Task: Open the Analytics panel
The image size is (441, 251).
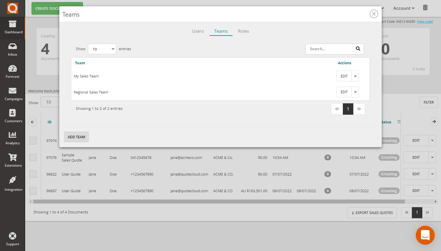Action: 12,138
